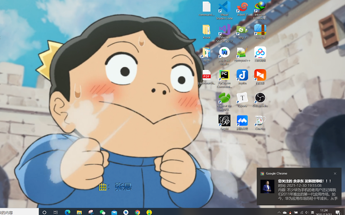
Task: Open Internet Download Manager shortcut
Action: (260, 10)
